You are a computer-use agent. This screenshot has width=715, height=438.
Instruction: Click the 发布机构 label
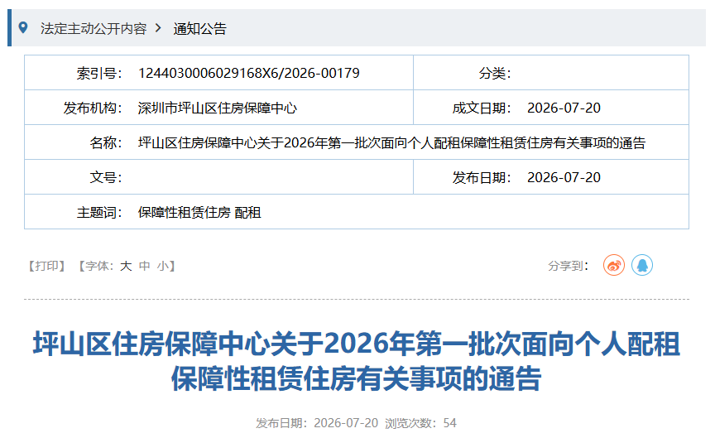point(93,108)
